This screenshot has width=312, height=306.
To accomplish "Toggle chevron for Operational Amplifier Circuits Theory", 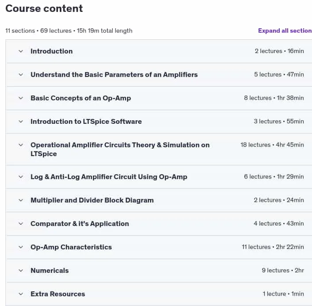I will [21, 145].
